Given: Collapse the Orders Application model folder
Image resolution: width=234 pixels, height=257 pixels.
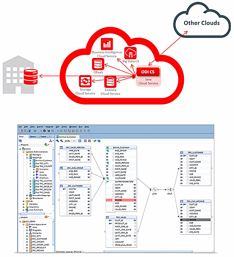Looking at the screenshot, I should [x=23, y=224].
